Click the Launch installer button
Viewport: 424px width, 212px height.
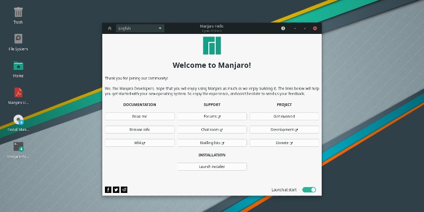point(212,166)
